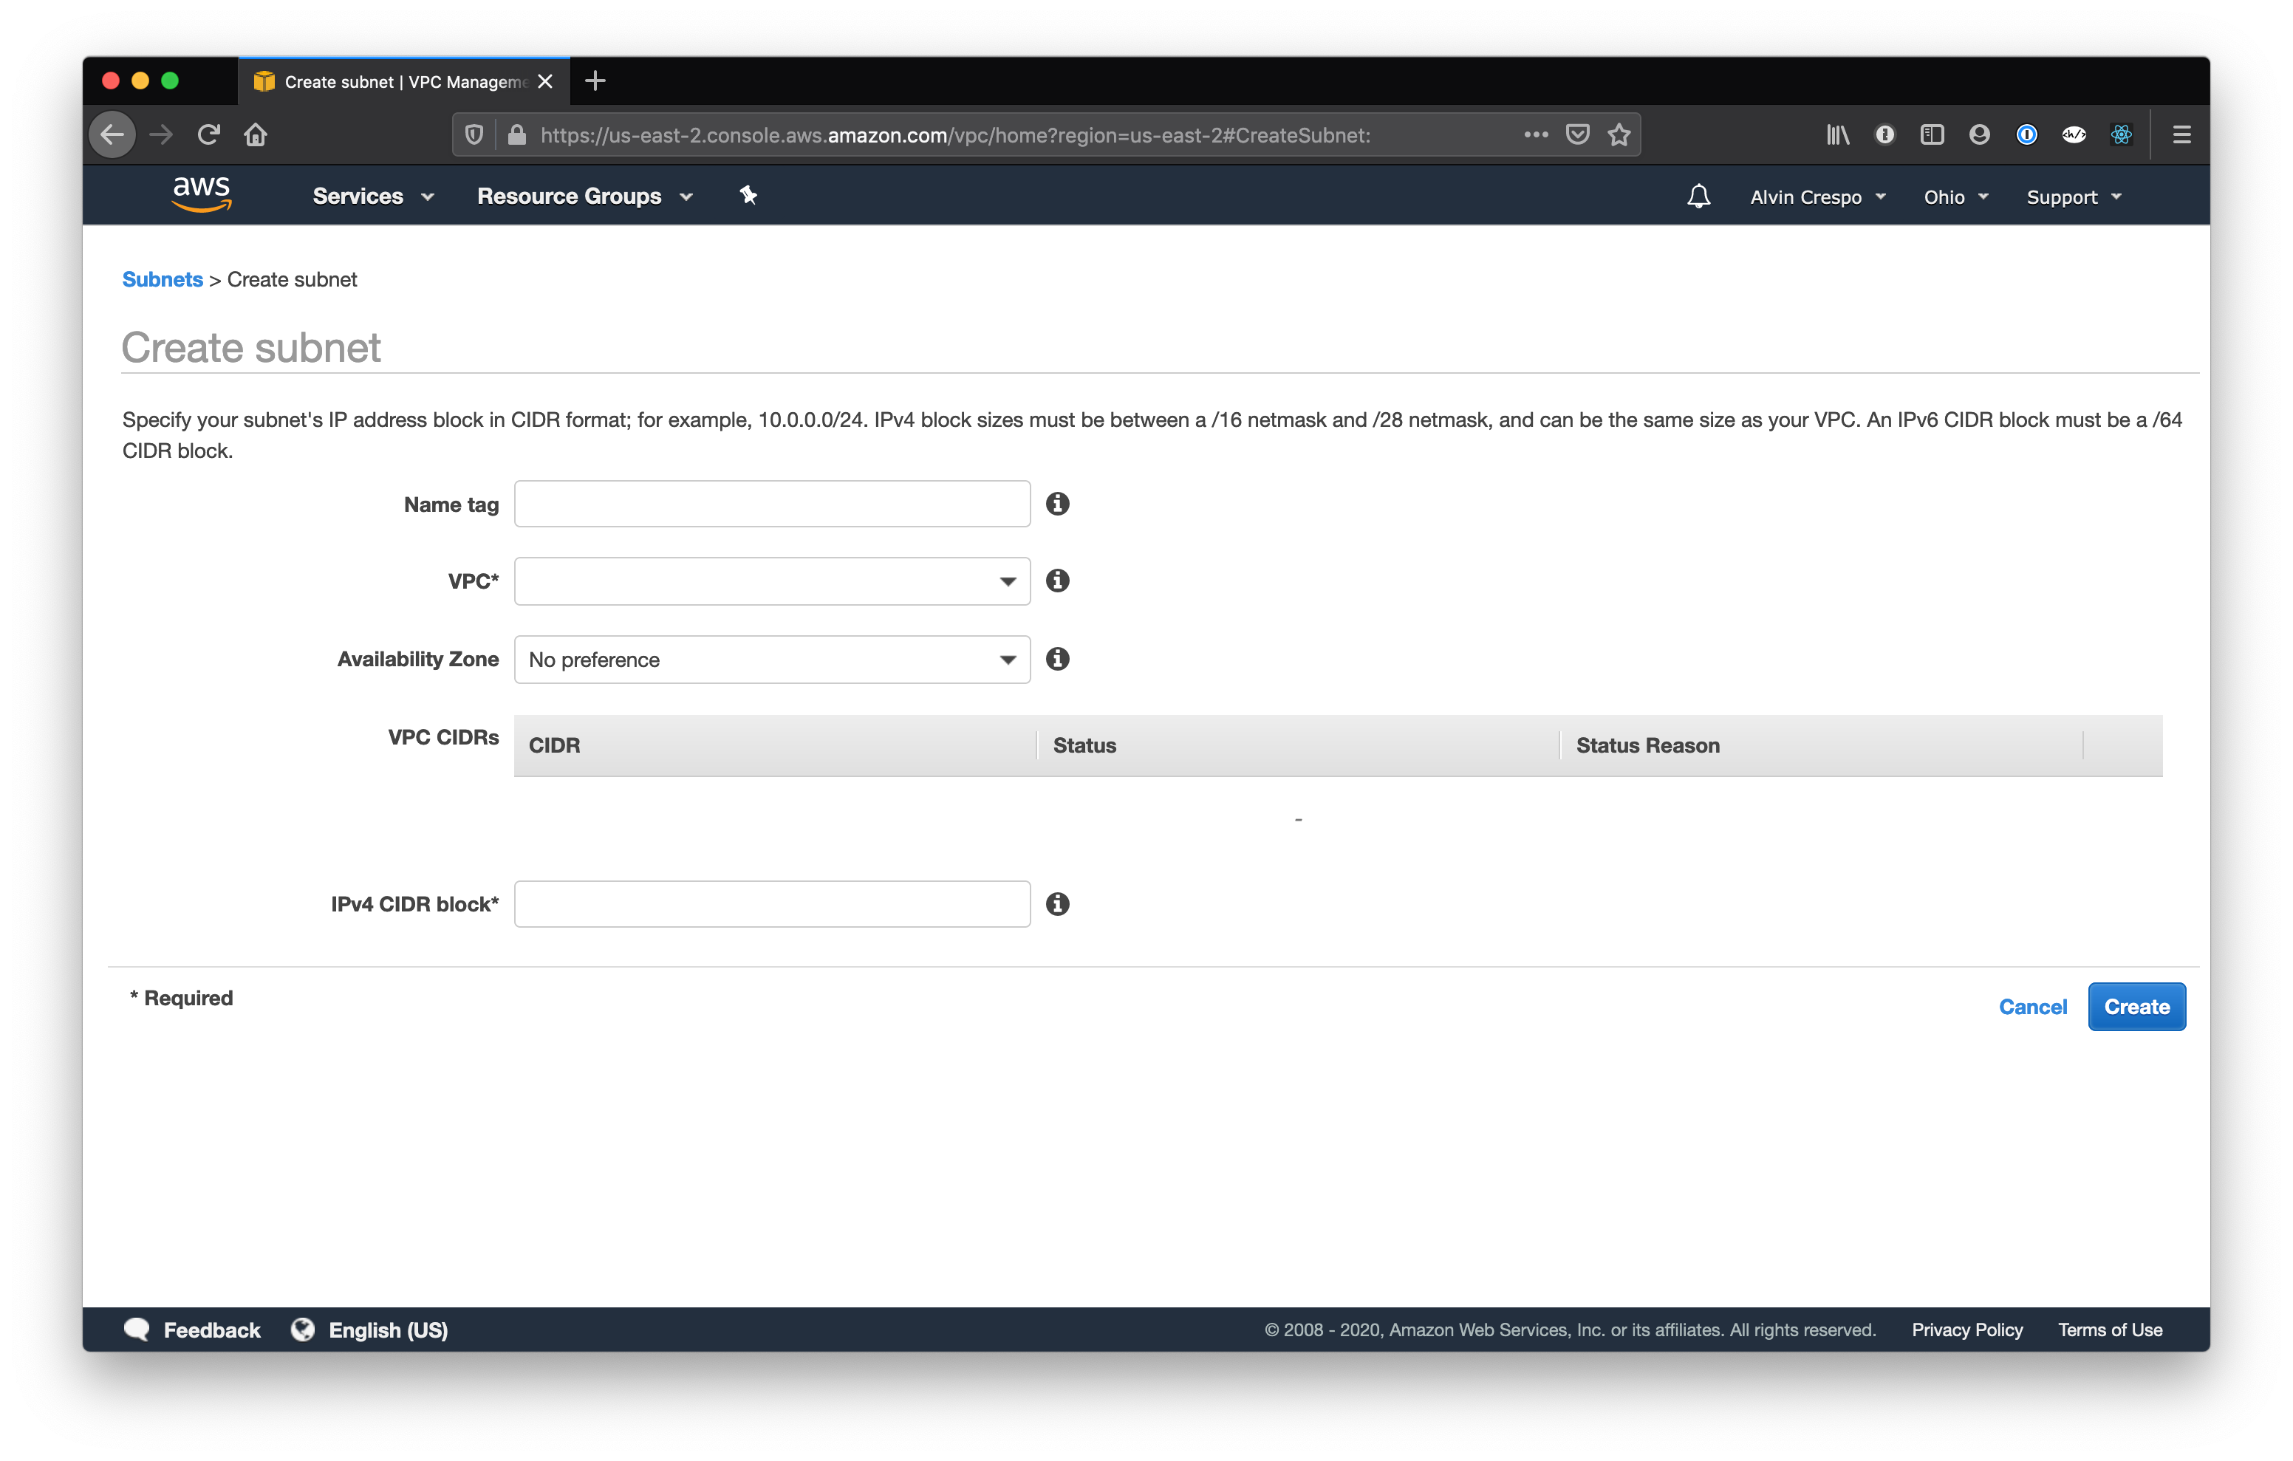Open notifications bell in AWS navbar
The image size is (2293, 1461).
pos(1699,196)
